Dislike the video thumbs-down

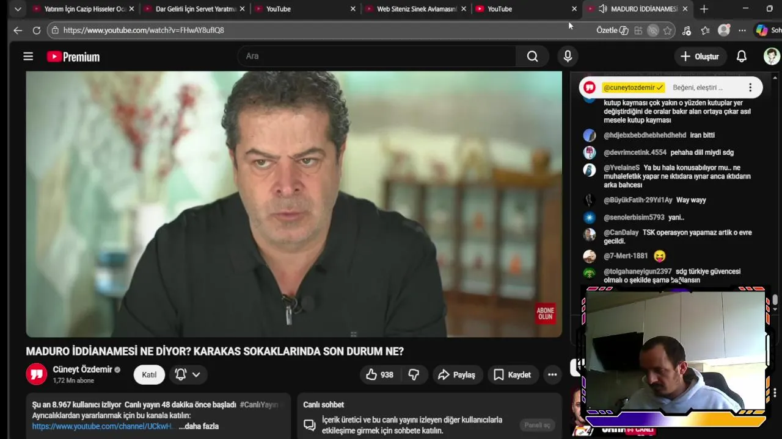[x=414, y=374]
